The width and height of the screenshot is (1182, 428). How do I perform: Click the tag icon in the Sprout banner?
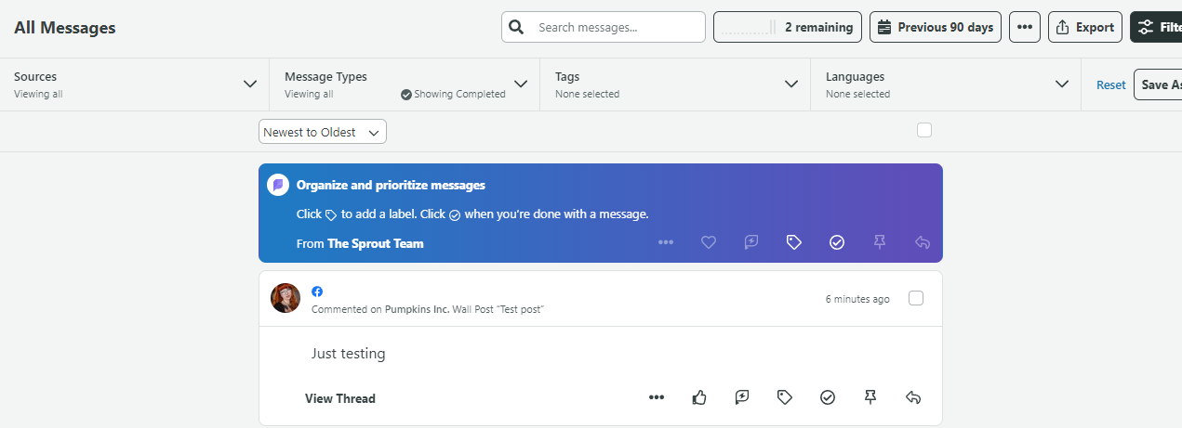(794, 242)
